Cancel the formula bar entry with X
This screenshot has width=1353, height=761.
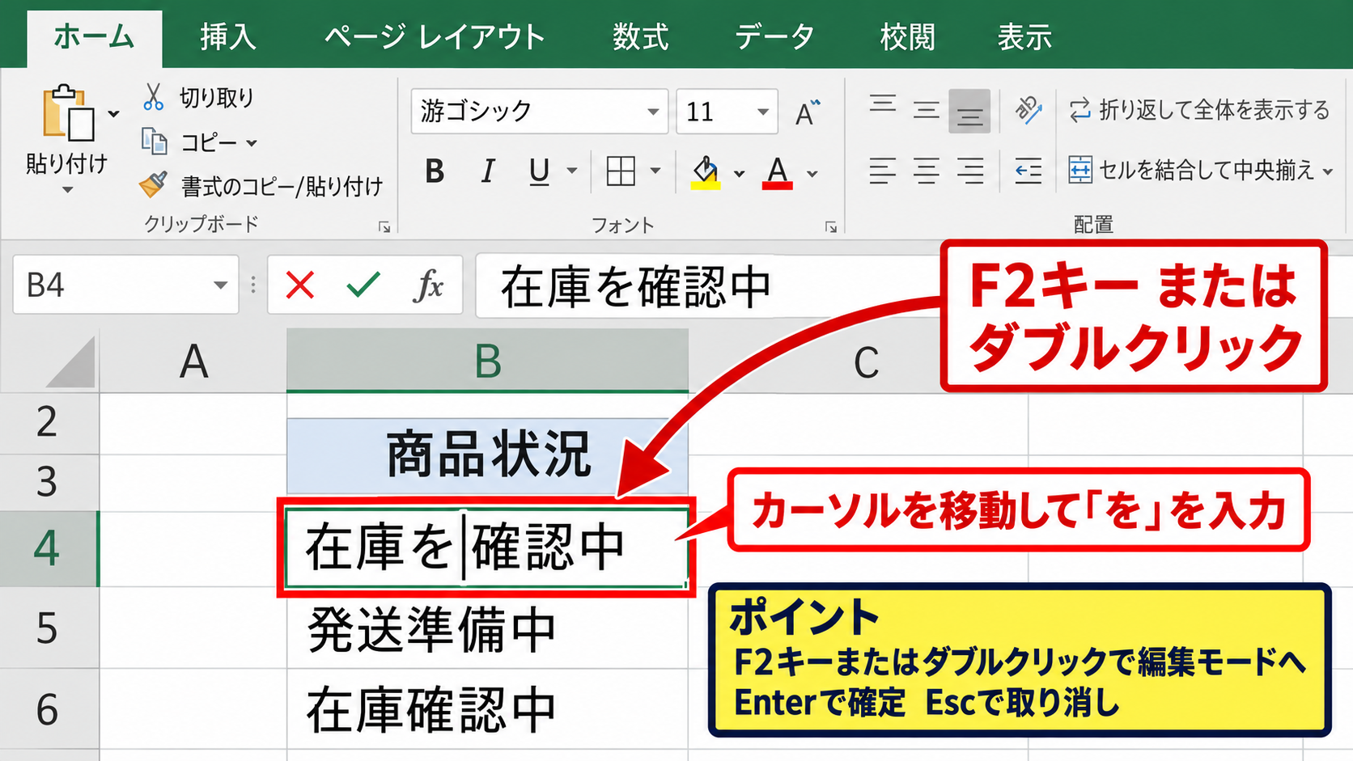(x=300, y=285)
